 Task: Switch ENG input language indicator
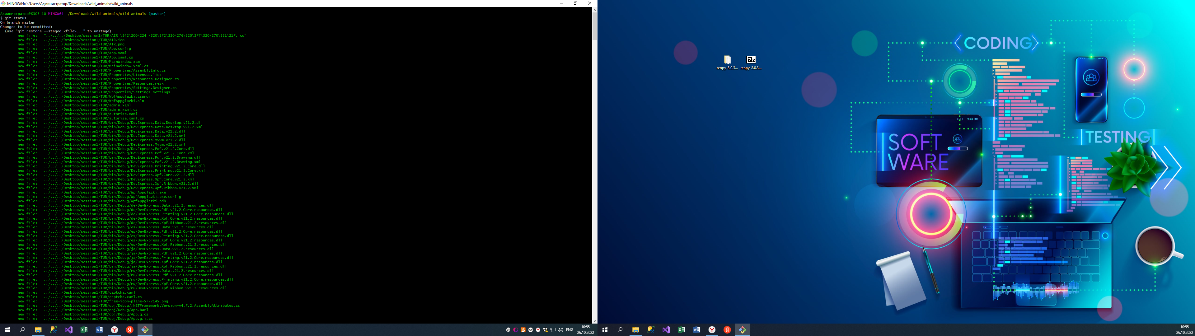pos(570,330)
